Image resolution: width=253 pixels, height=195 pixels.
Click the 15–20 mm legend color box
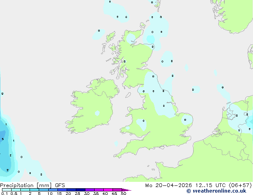(x=62, y=190)
